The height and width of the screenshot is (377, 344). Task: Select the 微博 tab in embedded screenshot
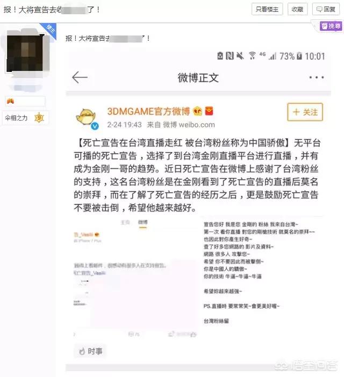pyautogui.click(x=142, y=222)
